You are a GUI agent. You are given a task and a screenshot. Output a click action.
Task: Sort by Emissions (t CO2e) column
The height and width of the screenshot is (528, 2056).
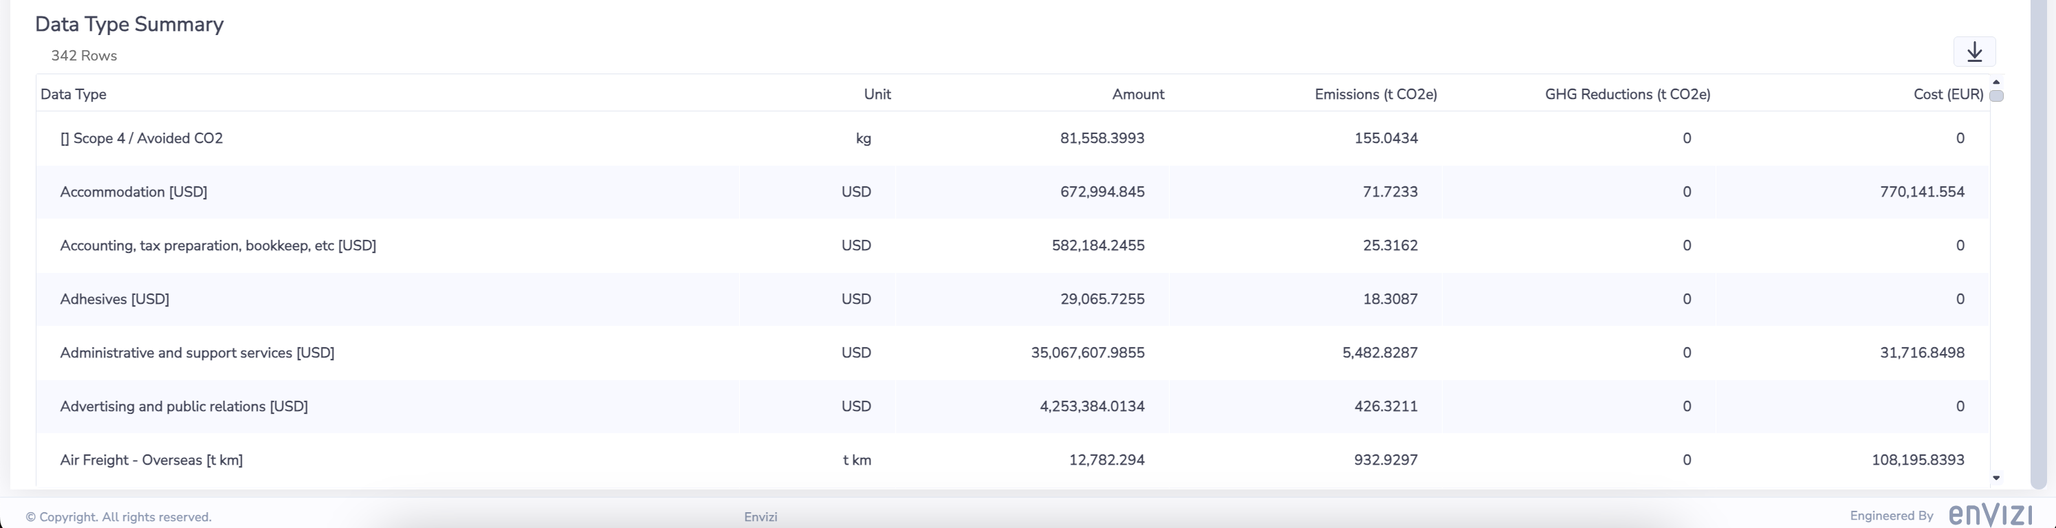1375,94
